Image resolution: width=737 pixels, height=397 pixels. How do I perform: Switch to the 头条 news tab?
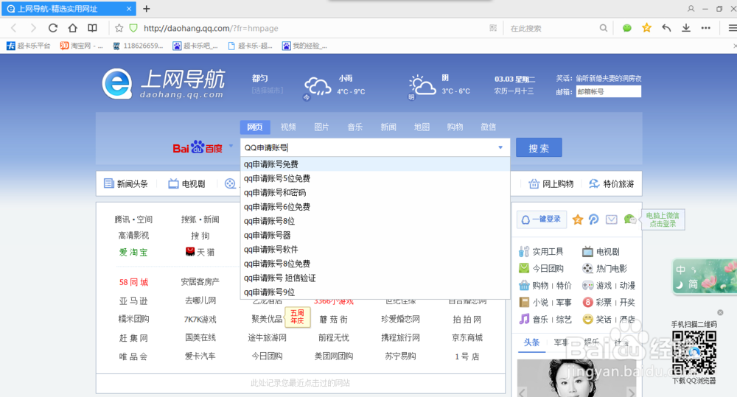pos(531,342)
